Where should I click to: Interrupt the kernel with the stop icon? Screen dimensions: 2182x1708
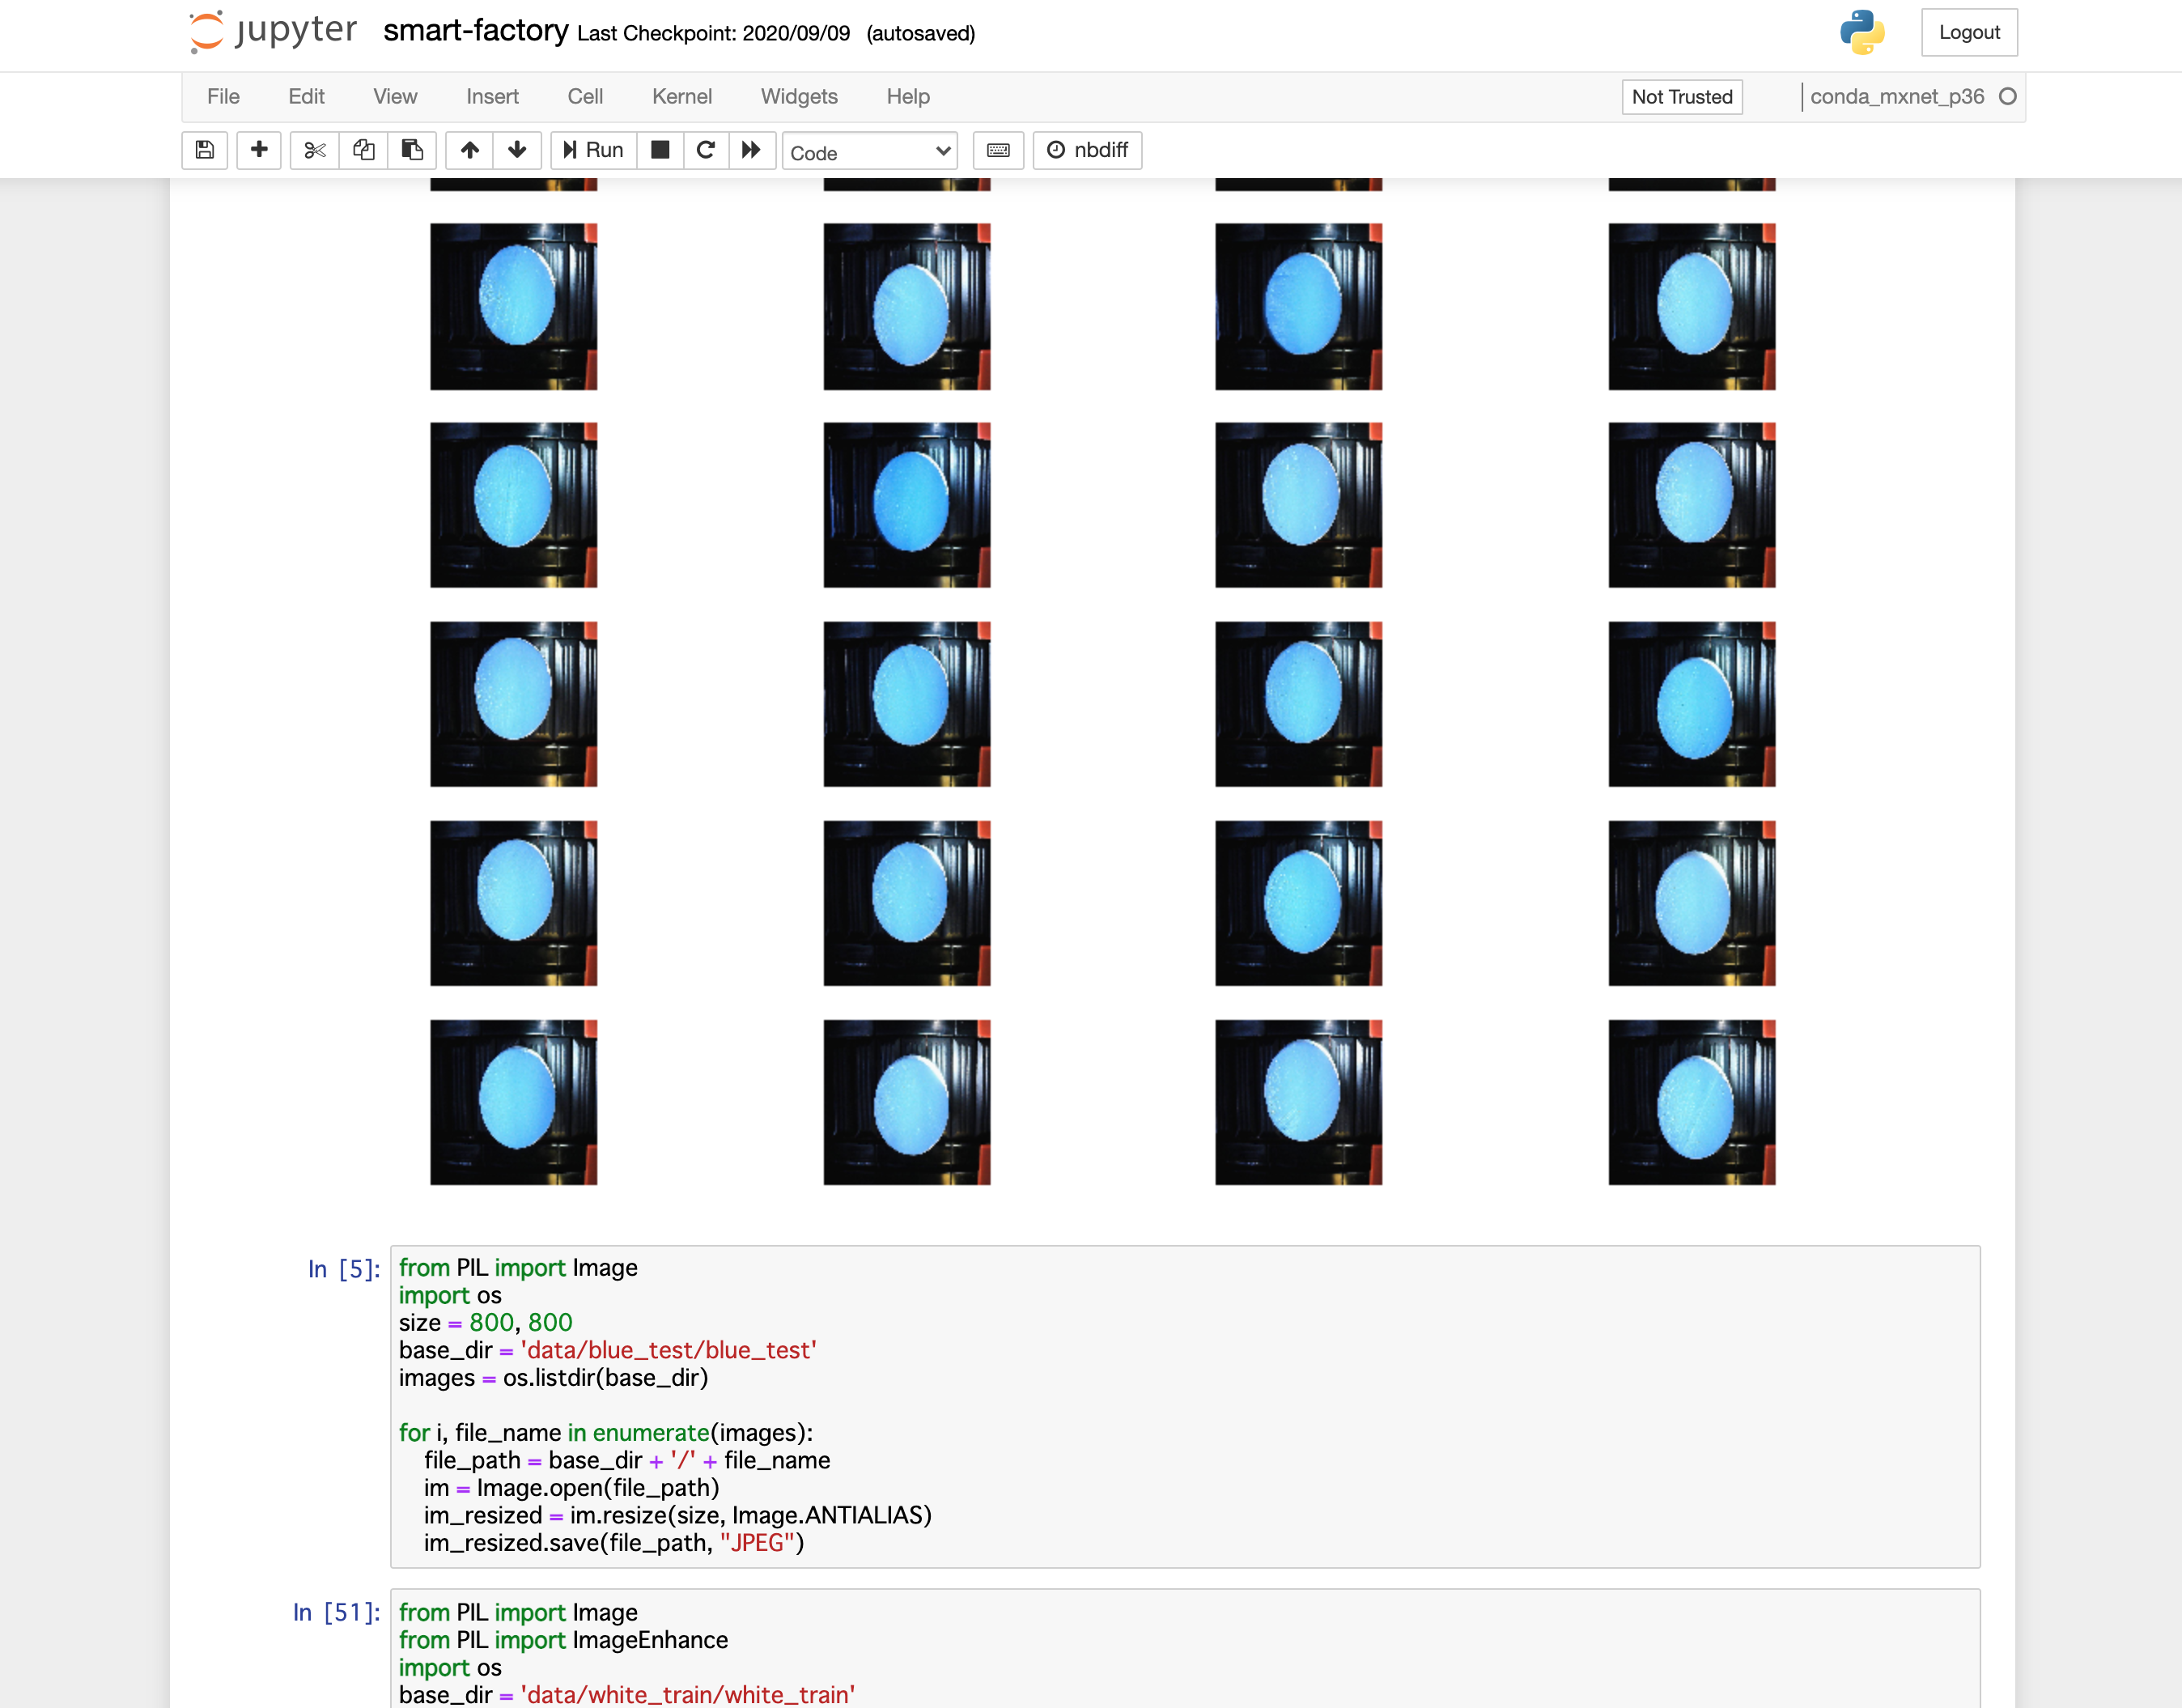point(660,150)
